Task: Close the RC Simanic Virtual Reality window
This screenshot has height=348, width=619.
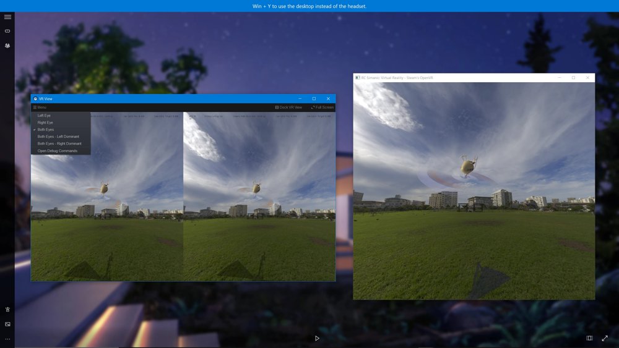Action: pos(588,78)
